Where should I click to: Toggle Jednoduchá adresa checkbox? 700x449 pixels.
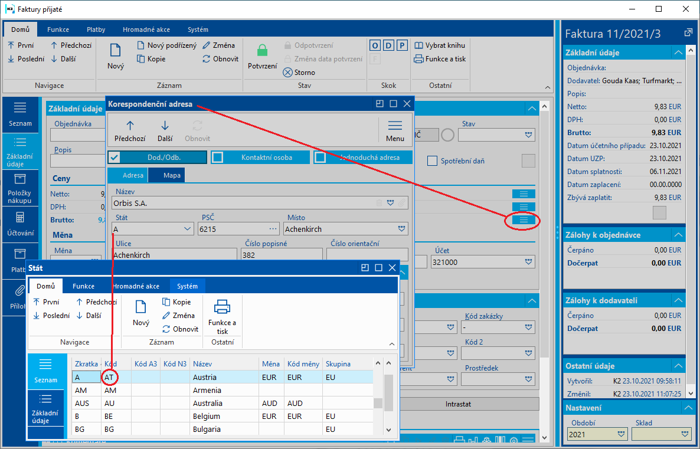(320, 157)
